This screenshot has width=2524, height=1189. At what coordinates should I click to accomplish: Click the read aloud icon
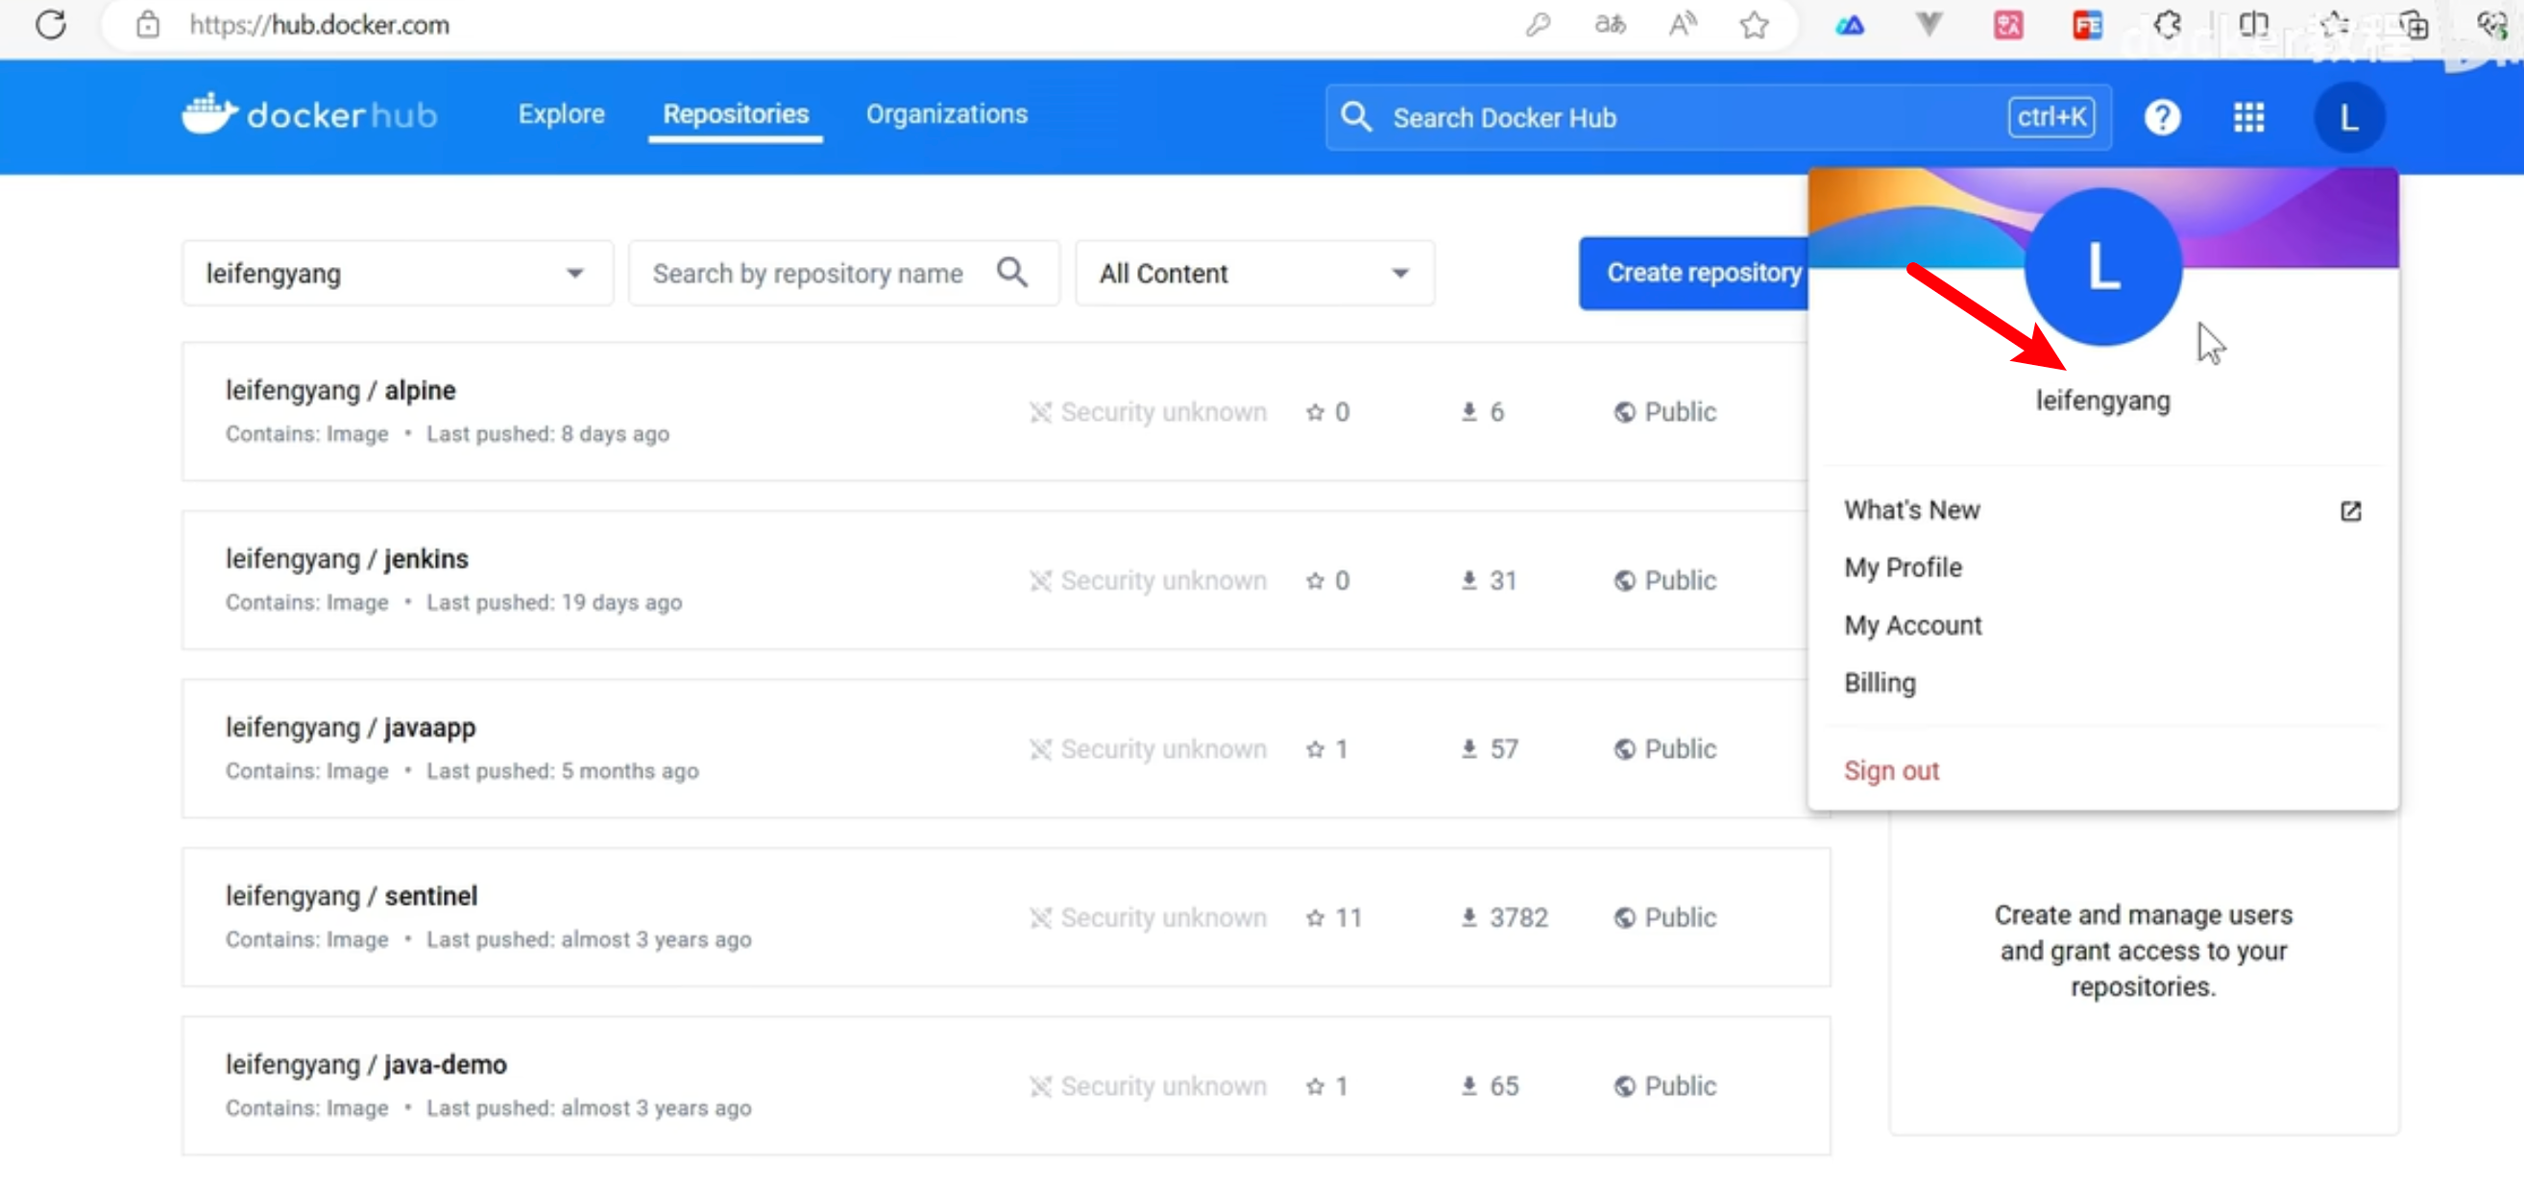(1683, 23)
